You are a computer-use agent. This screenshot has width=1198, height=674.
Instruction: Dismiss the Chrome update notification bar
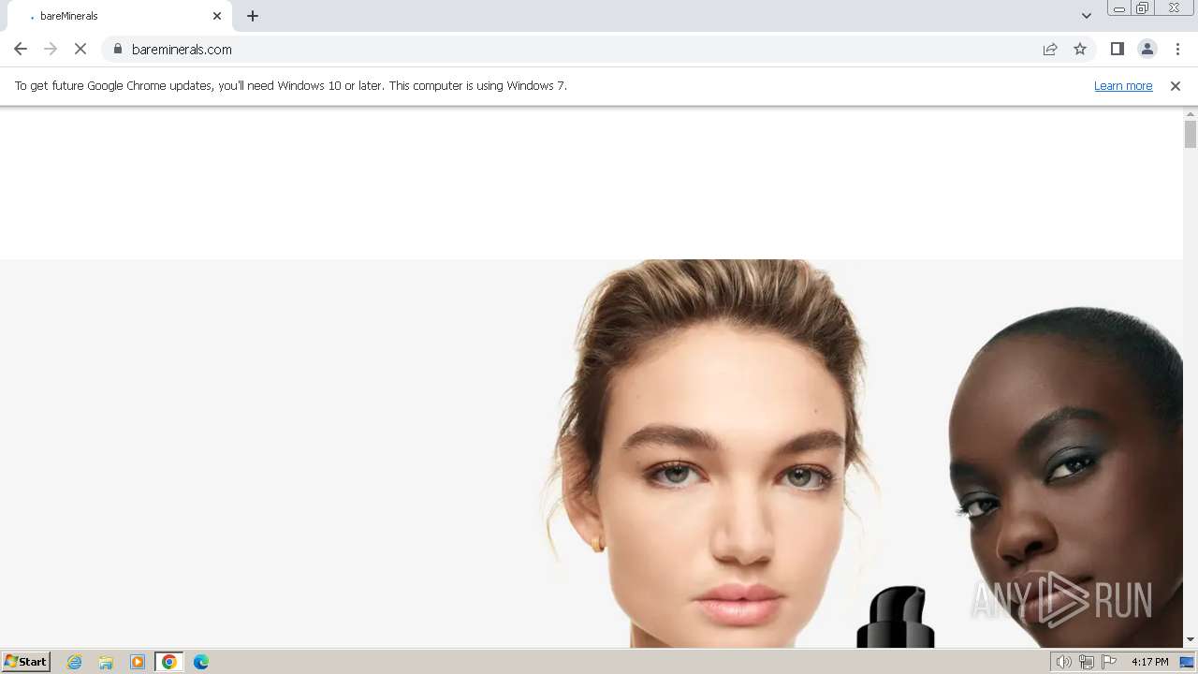click(x=1176, y=86)
